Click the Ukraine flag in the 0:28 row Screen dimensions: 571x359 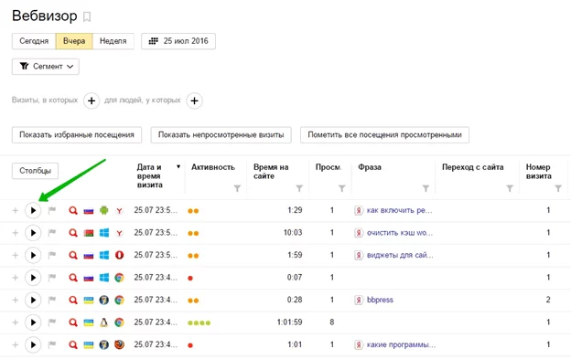(89, 301)
